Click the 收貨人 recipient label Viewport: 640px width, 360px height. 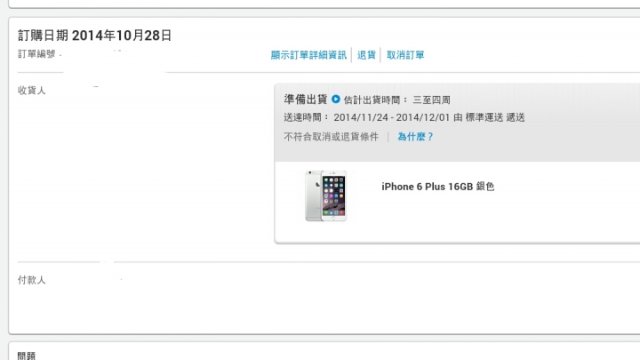31,90
